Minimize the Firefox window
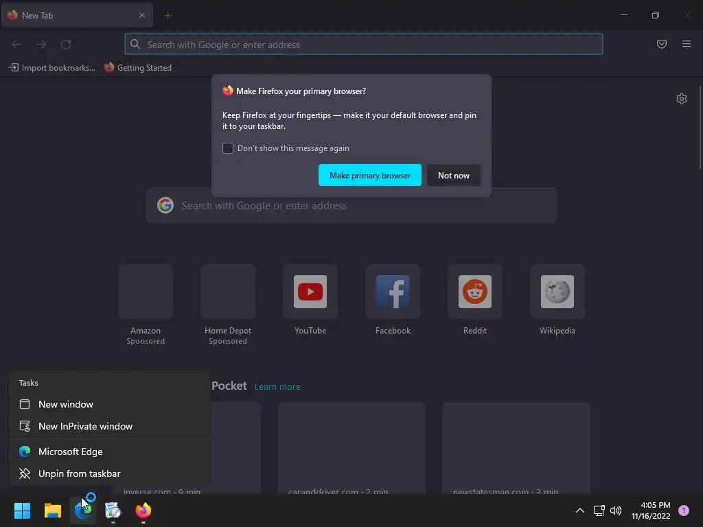This screenshot has height=527, width=703. 624,15
